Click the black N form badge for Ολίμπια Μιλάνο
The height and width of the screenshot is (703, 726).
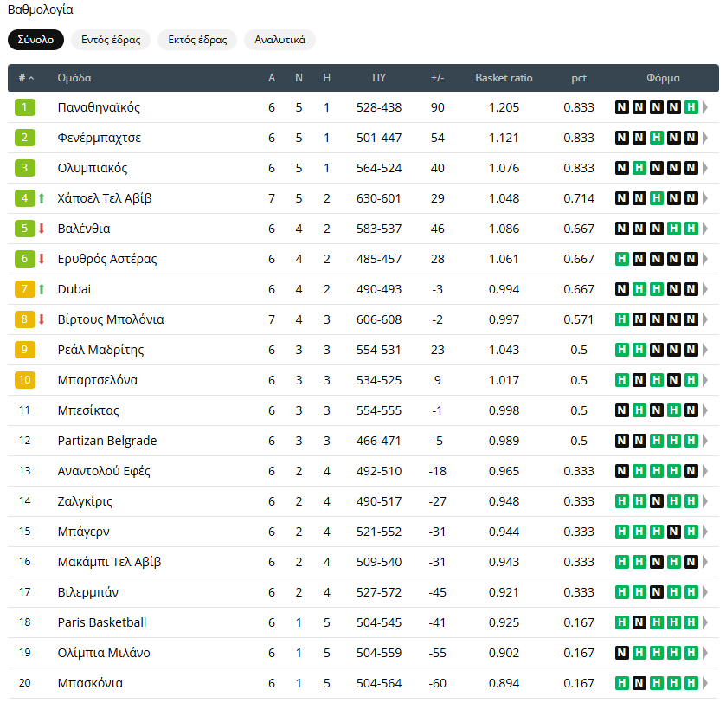pyautogui.click(x=622, y=653)
